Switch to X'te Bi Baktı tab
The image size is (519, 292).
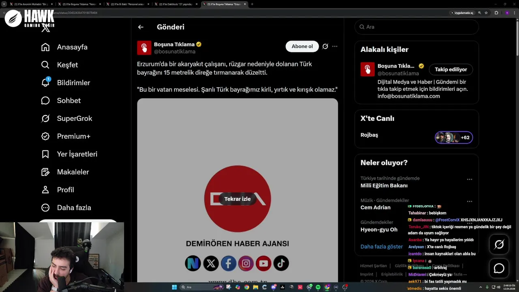tap(127, 4)
